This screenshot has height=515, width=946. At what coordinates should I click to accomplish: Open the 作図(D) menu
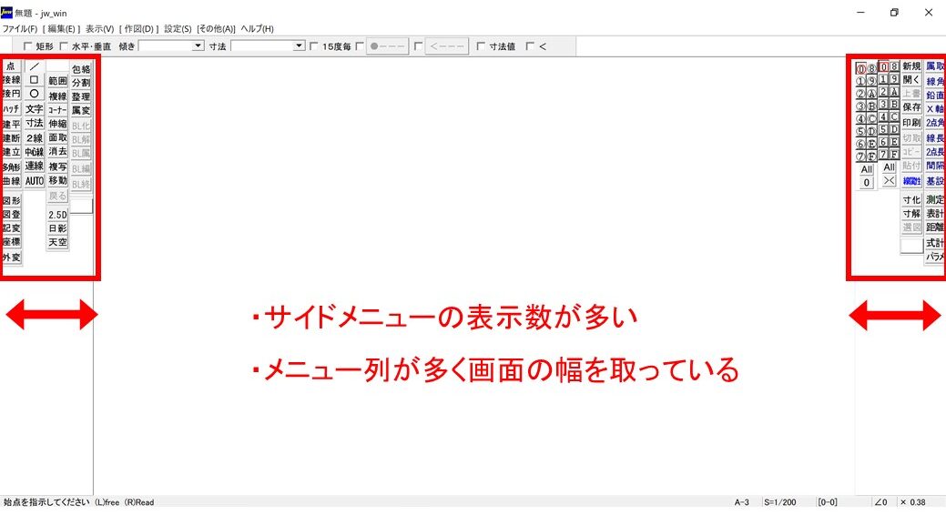[138, 29]
